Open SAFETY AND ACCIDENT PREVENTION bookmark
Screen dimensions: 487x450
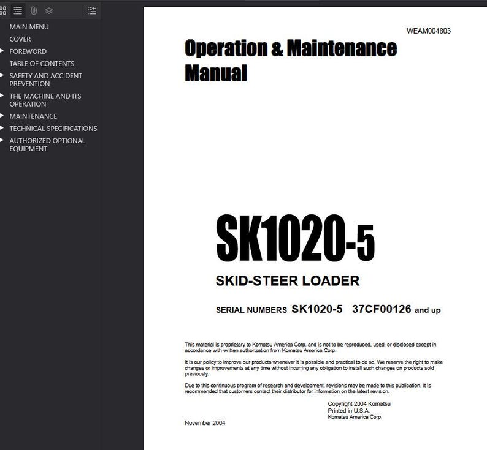45,80
